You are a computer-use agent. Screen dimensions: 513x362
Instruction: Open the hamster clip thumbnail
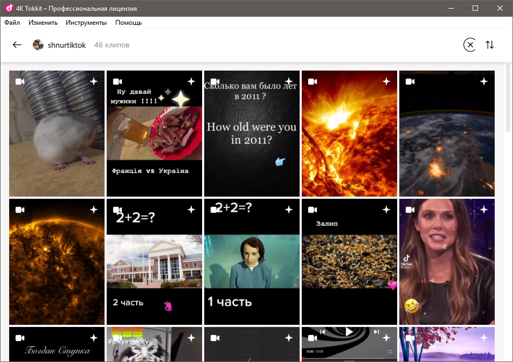[x=57, y=134]
